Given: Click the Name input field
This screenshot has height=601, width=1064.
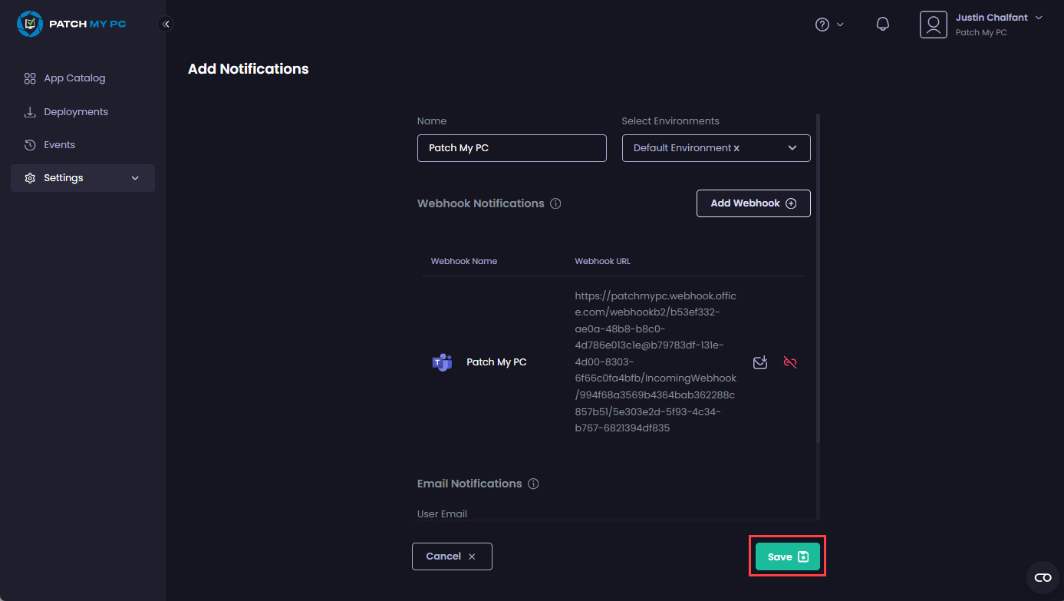Looking at the screenshot, I should pos(512,148).
